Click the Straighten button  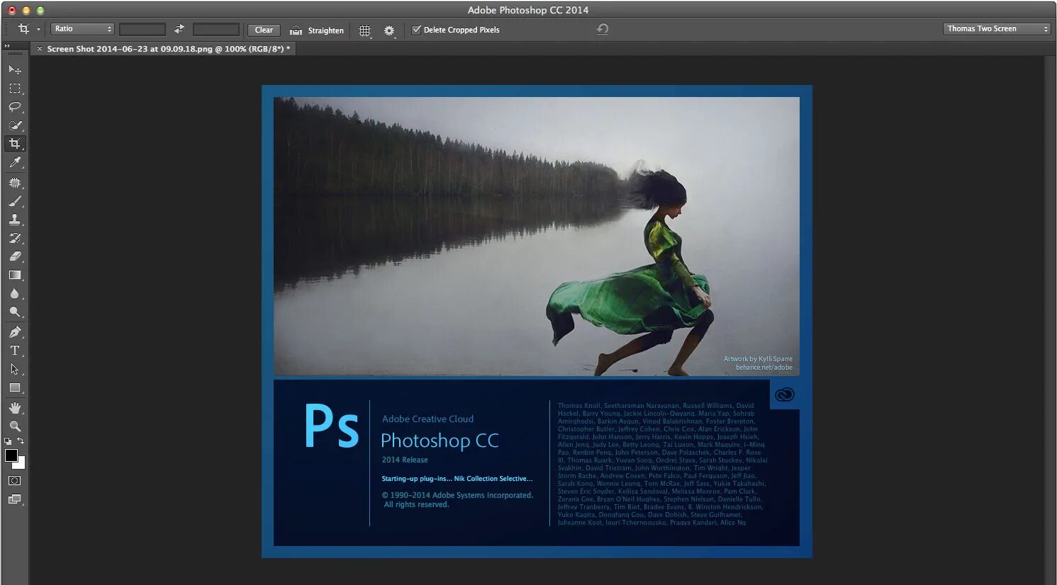tap(317, 30)
